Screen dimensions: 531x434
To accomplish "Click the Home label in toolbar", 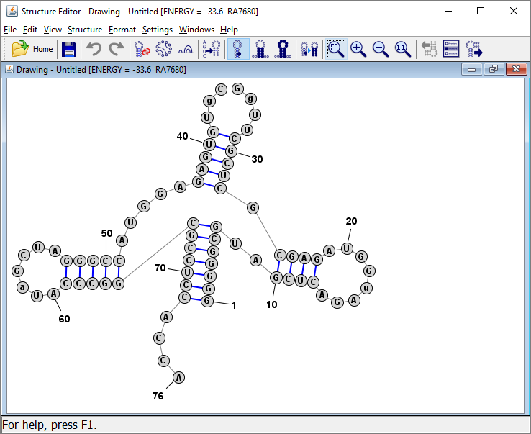I will point(42,49).
